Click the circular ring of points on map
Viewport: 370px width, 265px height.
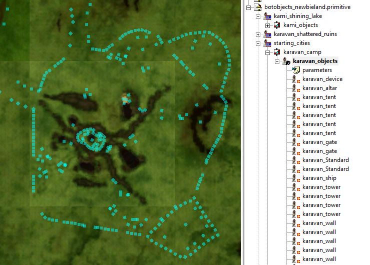tap(92, 138)
